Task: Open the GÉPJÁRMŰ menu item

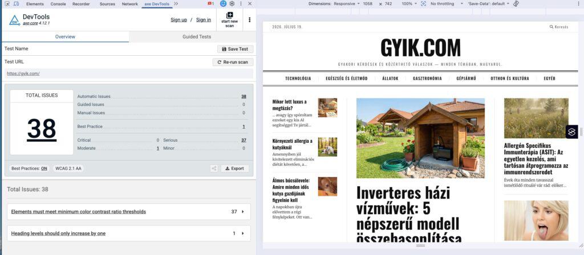Action: tap(467, 79)
